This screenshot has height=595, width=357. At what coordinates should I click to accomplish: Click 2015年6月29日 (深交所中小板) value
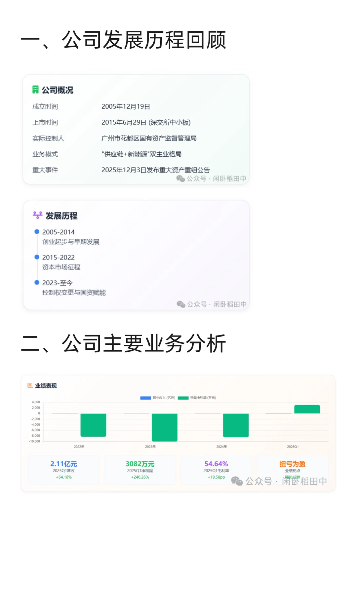[x=146, y=122]
